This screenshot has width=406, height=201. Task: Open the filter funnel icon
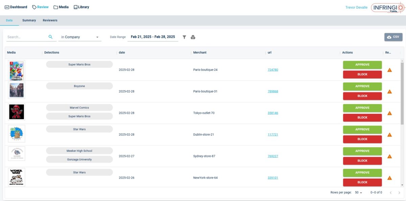[x=184, y=37]
